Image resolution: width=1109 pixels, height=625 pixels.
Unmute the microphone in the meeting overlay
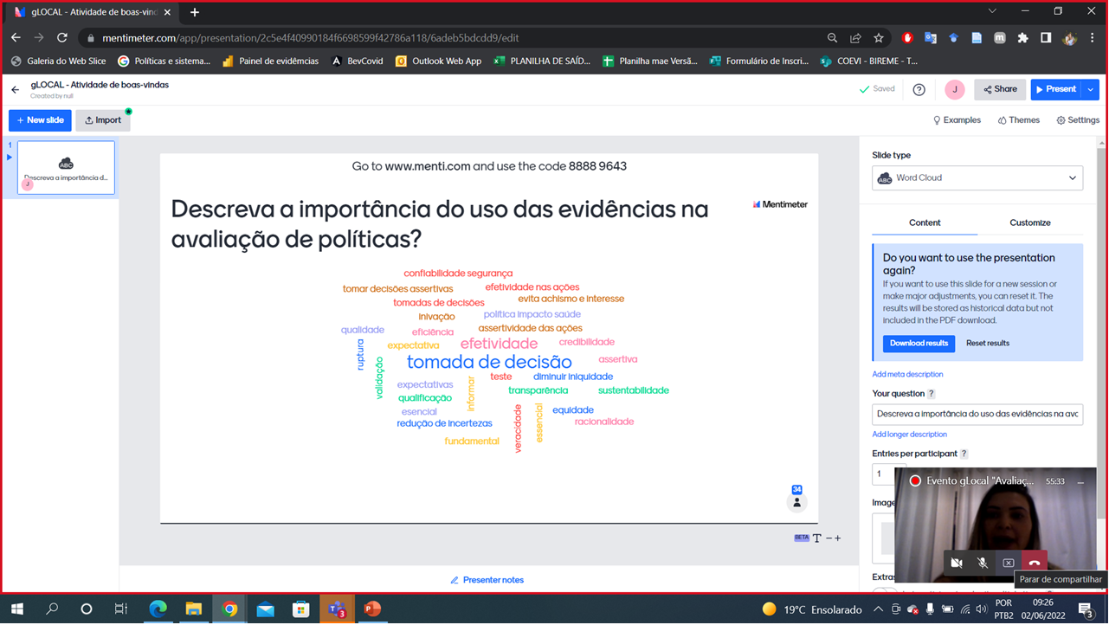[x=983, y=563]
